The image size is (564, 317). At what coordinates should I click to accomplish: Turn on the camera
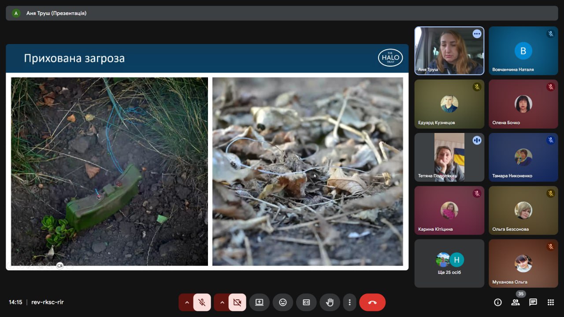pos(237,302)
